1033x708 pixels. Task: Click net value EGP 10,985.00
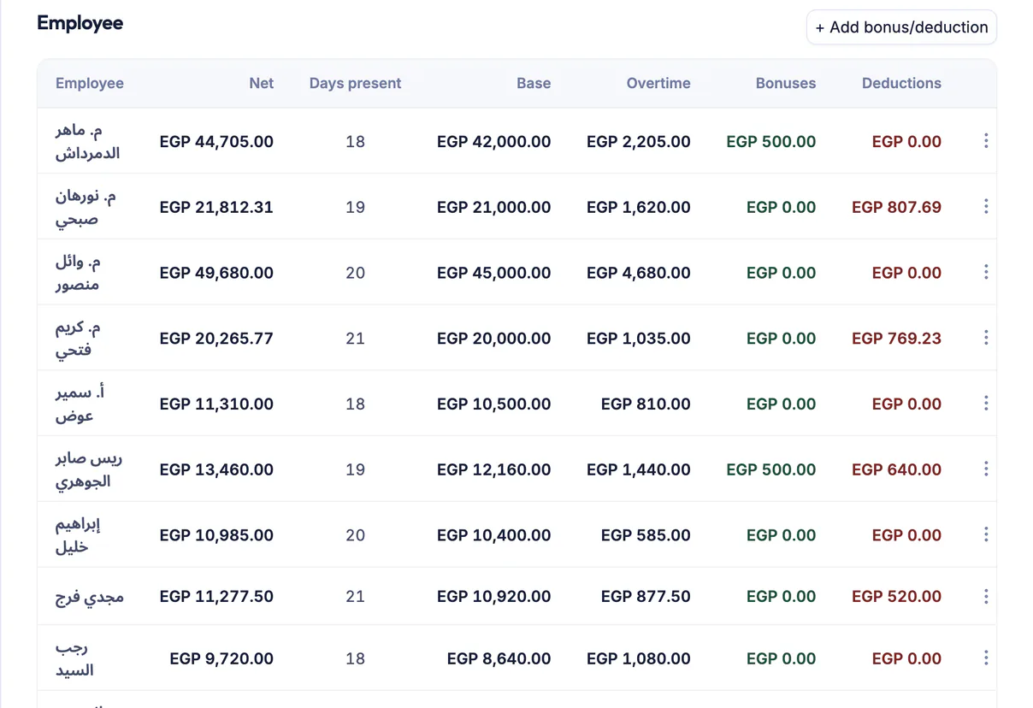pyautogui.click(x=216, y=535)
